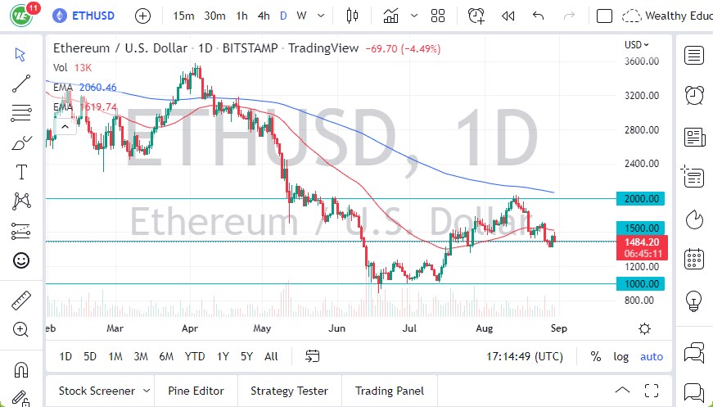Screen dimensions: 713x407
Task: Select the ruler measure tool
Action: (21, 301)
